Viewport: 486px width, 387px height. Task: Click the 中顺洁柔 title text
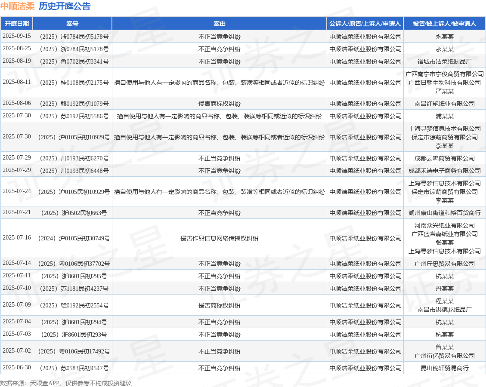pos(18,6)
